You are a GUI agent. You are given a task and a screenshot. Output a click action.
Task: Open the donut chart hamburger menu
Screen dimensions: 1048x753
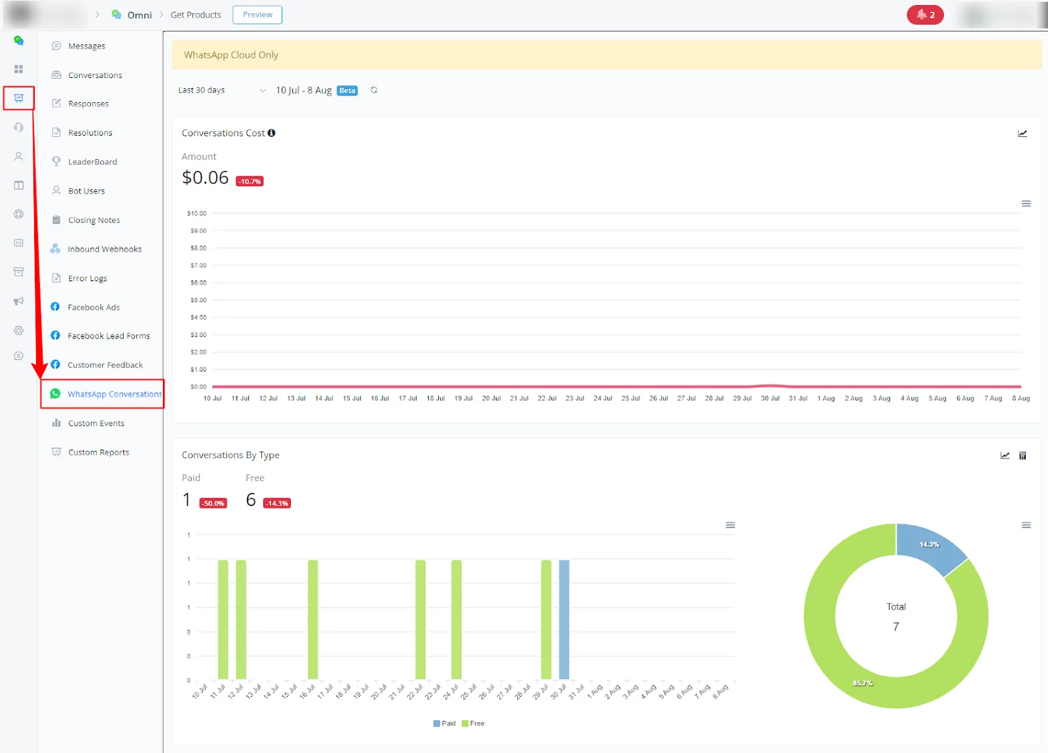point(1026,525)
